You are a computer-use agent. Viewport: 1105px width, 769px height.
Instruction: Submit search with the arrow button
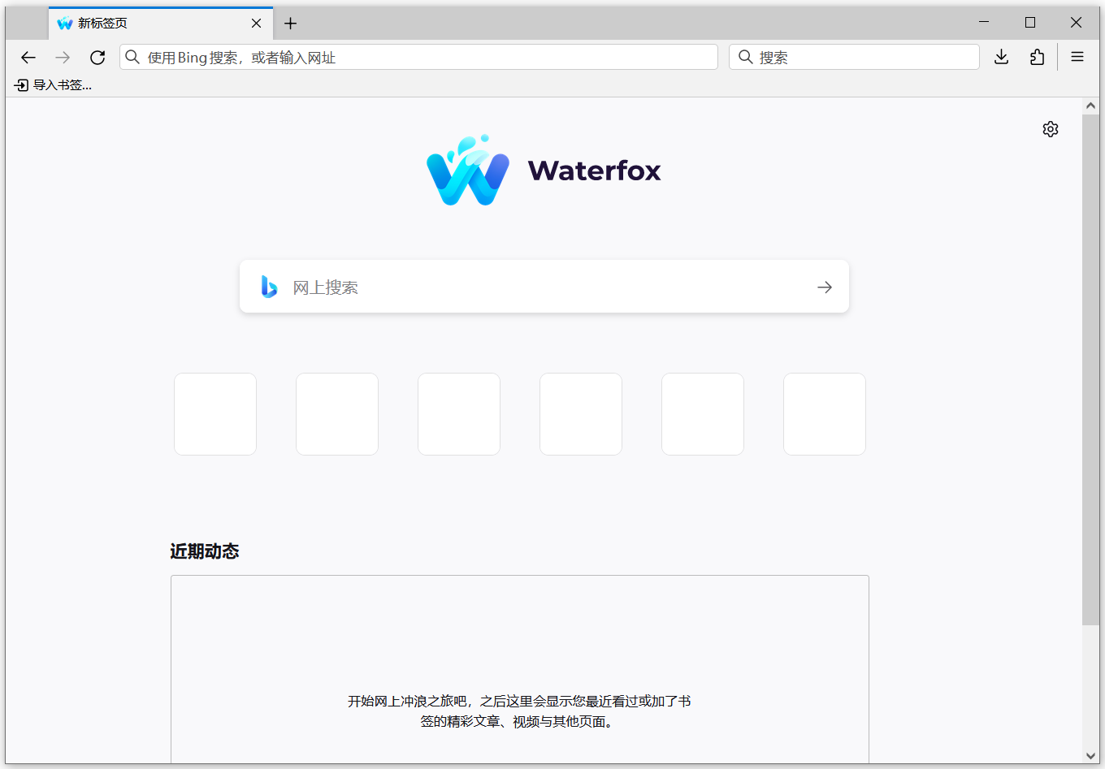pos(825,287)
